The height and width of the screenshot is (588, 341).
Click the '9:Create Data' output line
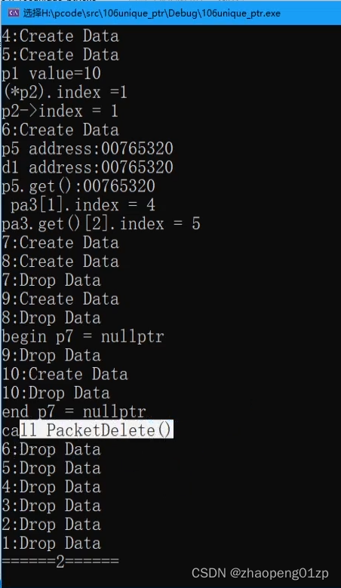pyautogui.click(x=60, y=299)
